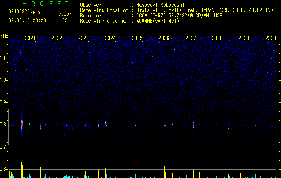Screen dimensions: 281x178
Task: Click the 2321 time marker
Action: click(30, 38)
